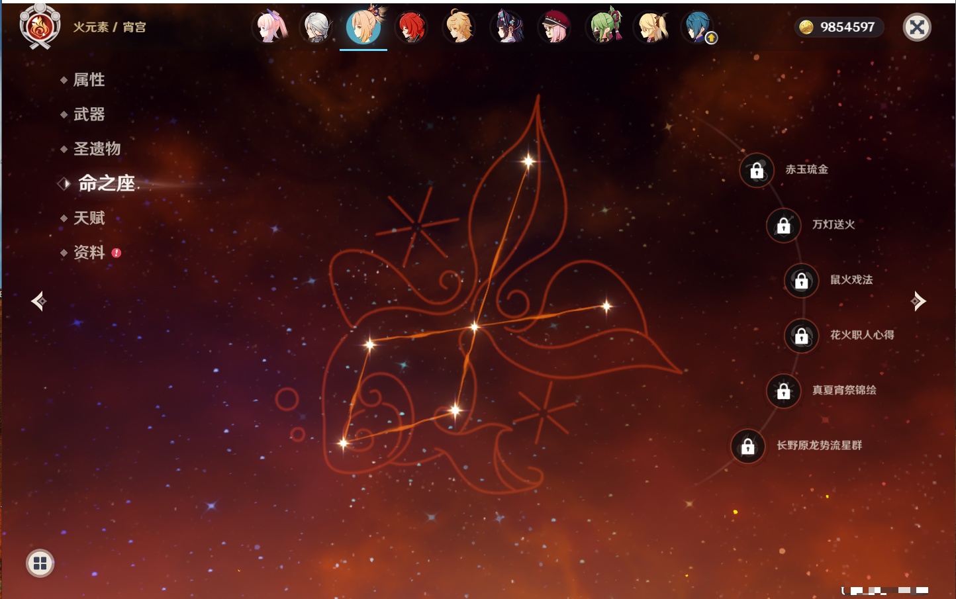The width and height of the screenshot is (956, 599).
Task: Click the 鼠火戏法 constellation label
Action: [851, 279]
